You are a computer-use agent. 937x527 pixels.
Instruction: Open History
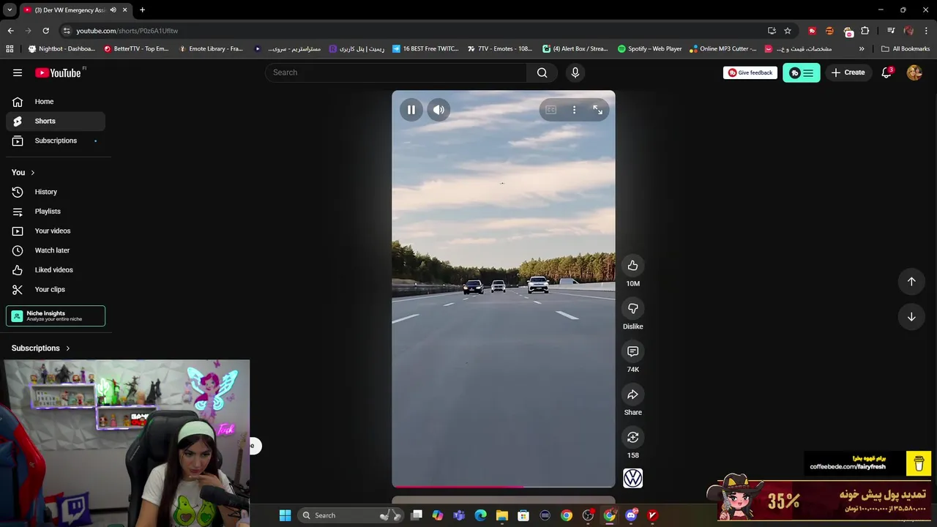tap(56, 192)
